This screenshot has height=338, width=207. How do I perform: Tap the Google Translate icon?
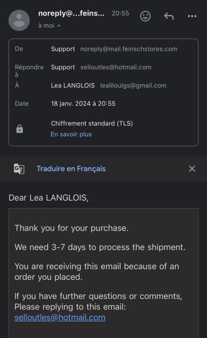point(19,169)
